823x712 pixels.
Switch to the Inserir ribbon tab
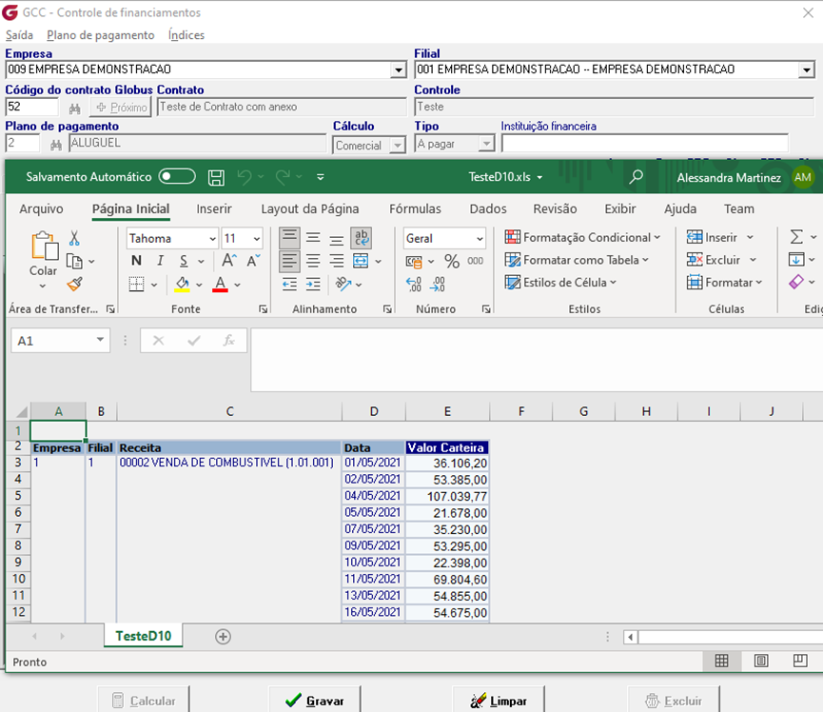214,209
